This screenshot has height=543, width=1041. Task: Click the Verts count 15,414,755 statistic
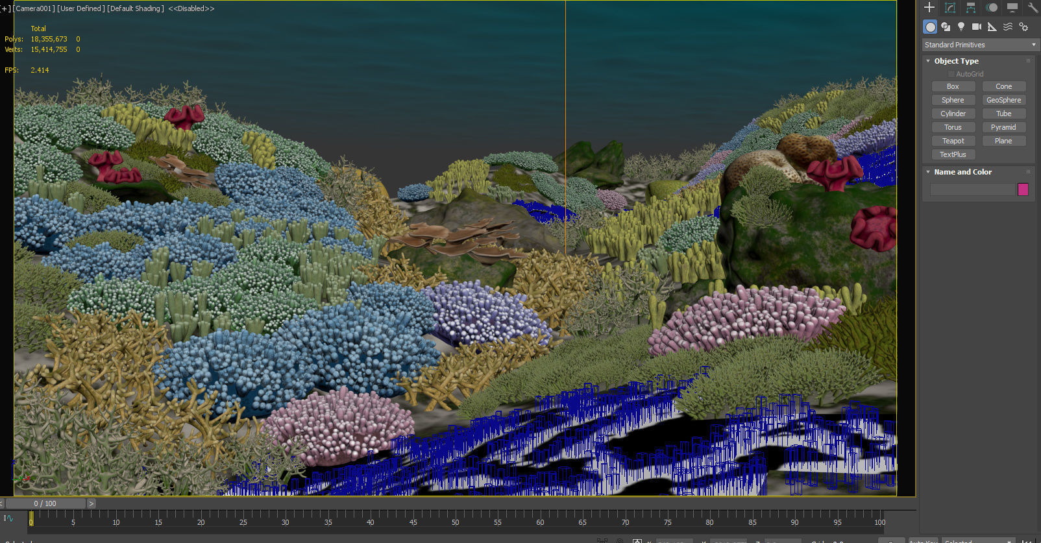(x=49, y=49)
